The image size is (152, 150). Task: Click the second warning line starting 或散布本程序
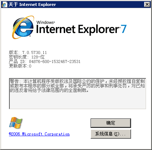click(77, 86)
